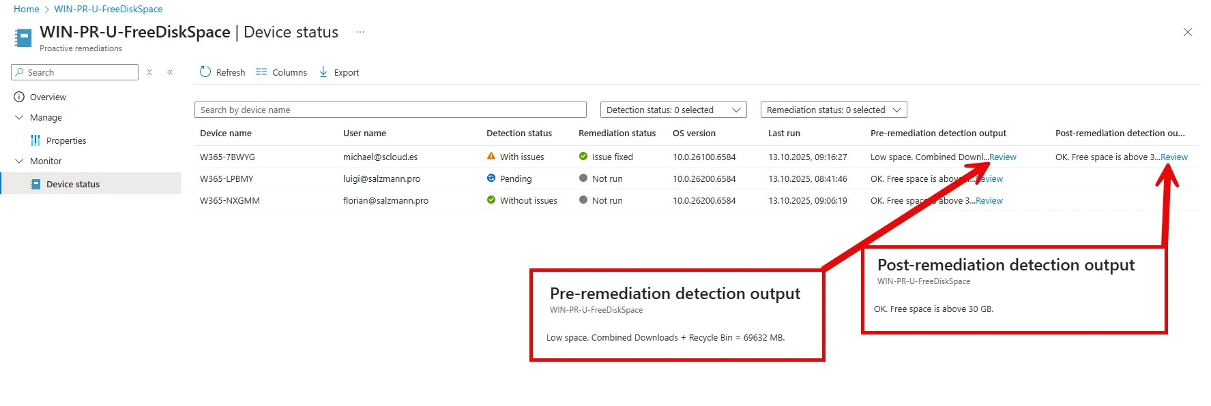Click Post-remediation detection output column header
The height and width of the screenshot is (406, 1211).
click(1120, 133)
